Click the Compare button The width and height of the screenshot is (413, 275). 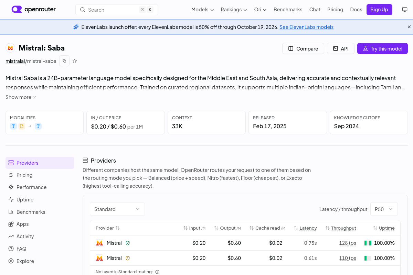[x=303, y=48]
